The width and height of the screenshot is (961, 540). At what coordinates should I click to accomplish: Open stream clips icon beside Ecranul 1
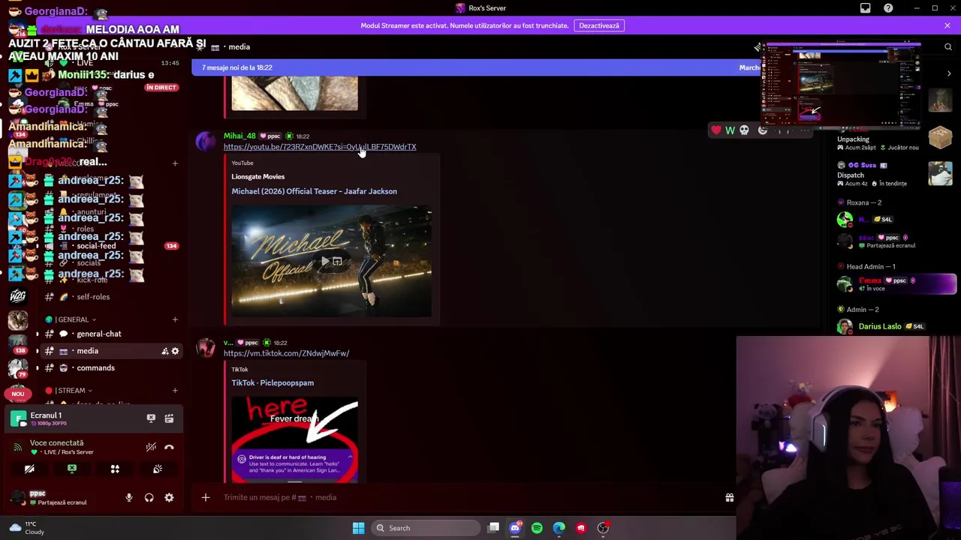[169, 418]
